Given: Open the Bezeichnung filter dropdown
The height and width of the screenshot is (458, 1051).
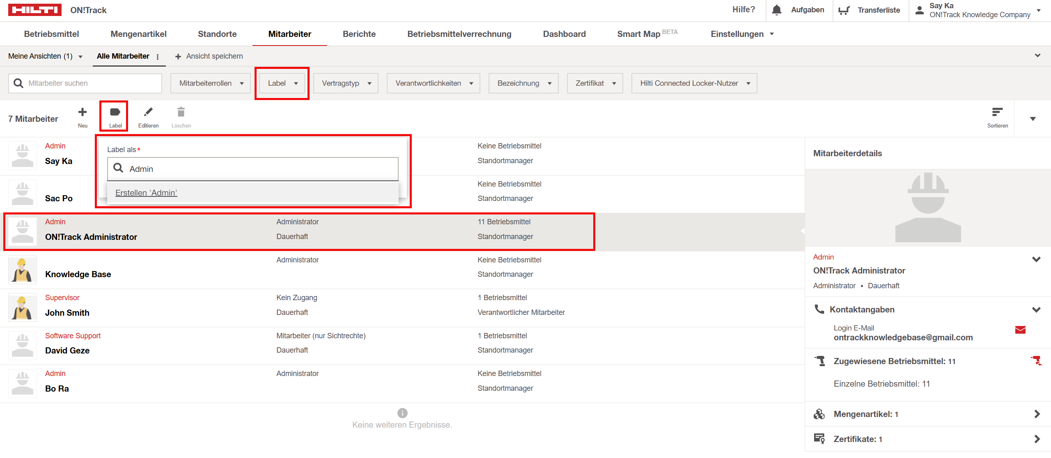Looking at the screenshot, I should click(523, 83).
